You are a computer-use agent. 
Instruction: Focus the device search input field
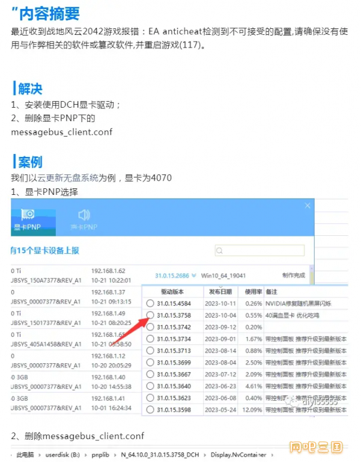click(260, 250)
